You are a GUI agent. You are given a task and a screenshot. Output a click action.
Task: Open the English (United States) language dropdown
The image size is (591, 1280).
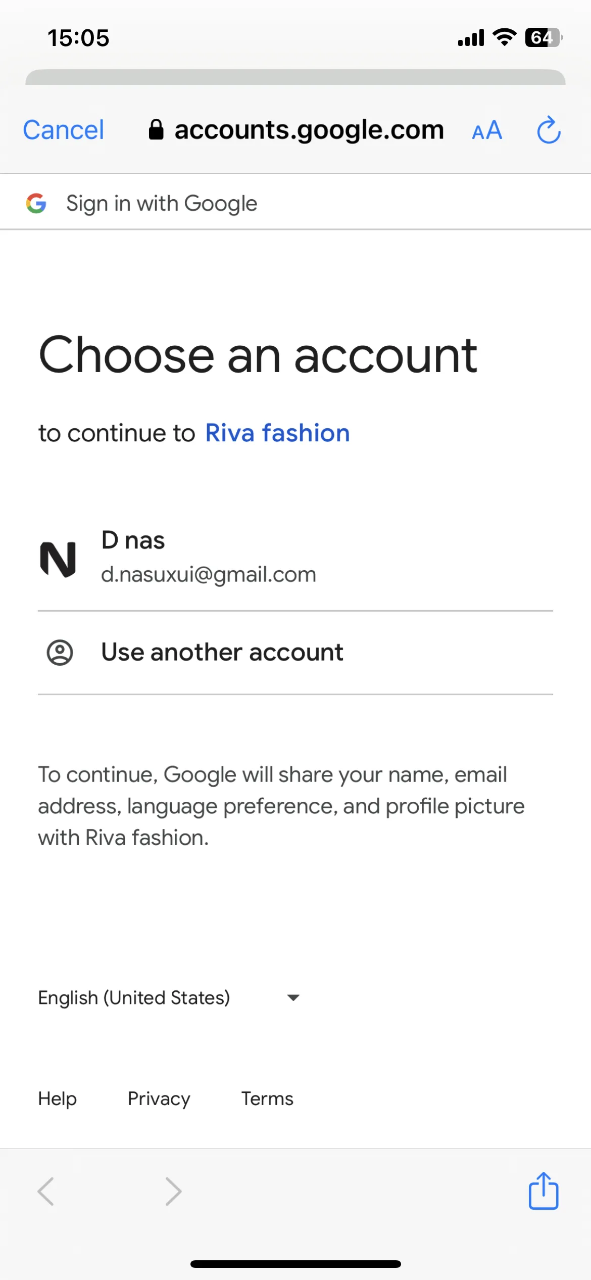coord(170,997)
